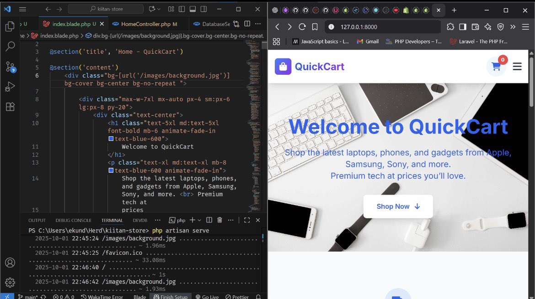Toggle the bottom panel visibility
Image resolution: width=535 pixels, height=299 pixels.
(193, 9)
